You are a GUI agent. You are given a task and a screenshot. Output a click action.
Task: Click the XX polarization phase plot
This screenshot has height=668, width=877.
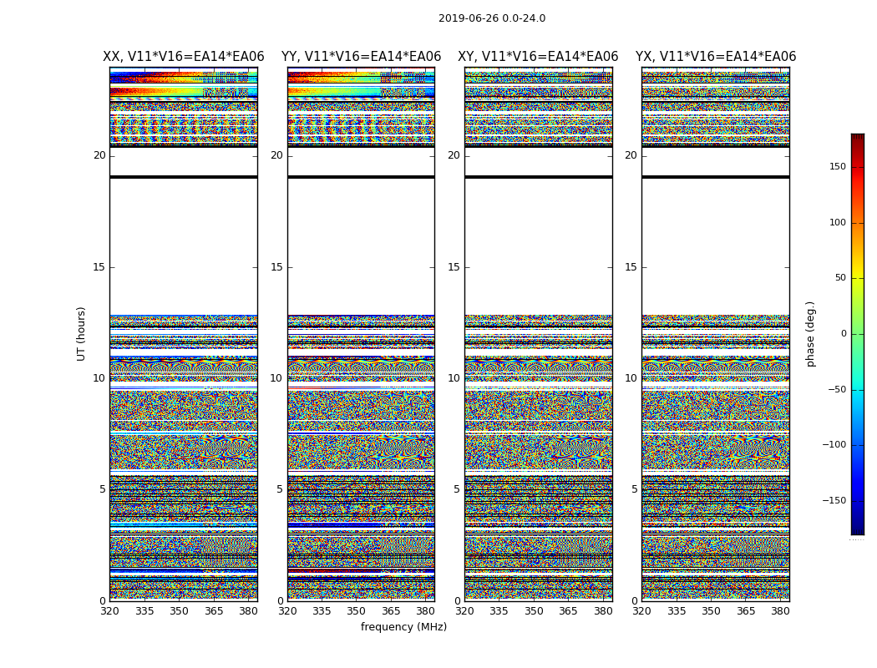point(184,334)
